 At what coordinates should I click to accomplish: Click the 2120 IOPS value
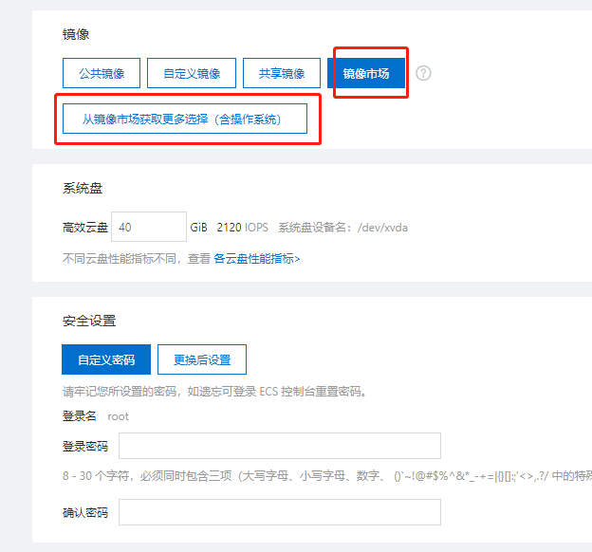pyautogui.click(x=242, y=228)
